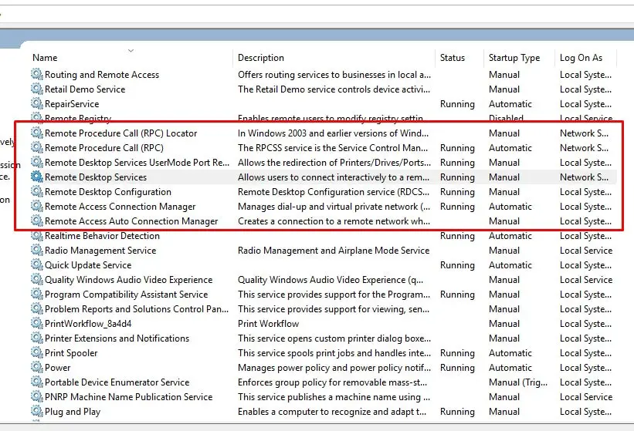Click the PNRP Machine Name Publication icon
Screen dimensions: 634x431
click(x=37, y=397)
